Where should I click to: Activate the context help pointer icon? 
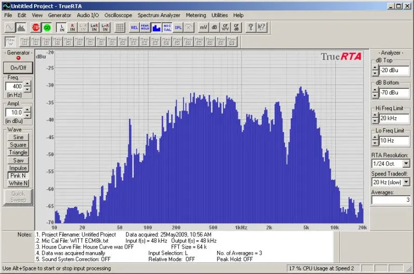tap(262, 28)
